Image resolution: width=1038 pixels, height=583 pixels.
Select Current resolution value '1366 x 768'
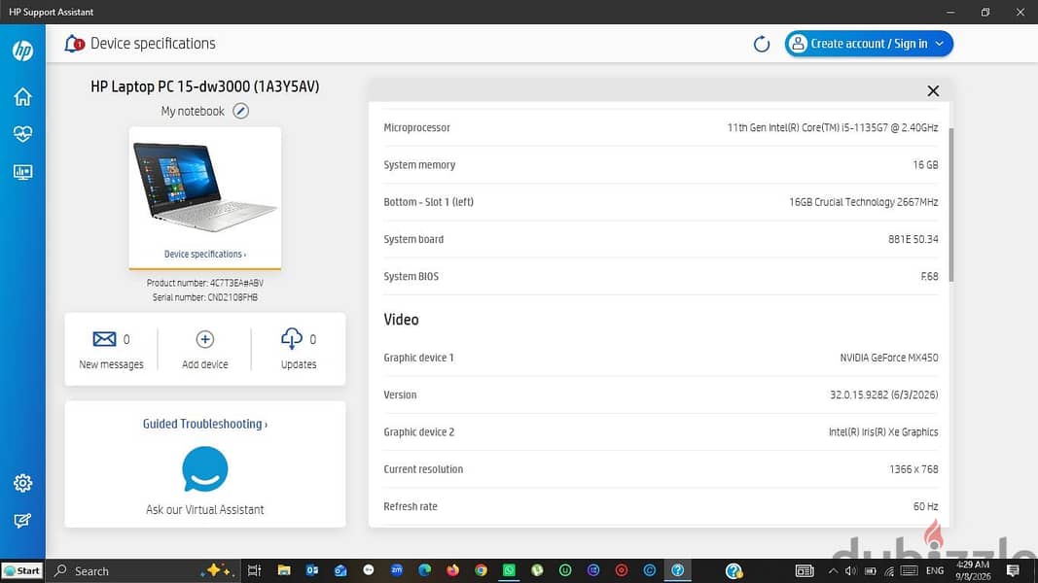pyautogui.click(x=913, y=469)
